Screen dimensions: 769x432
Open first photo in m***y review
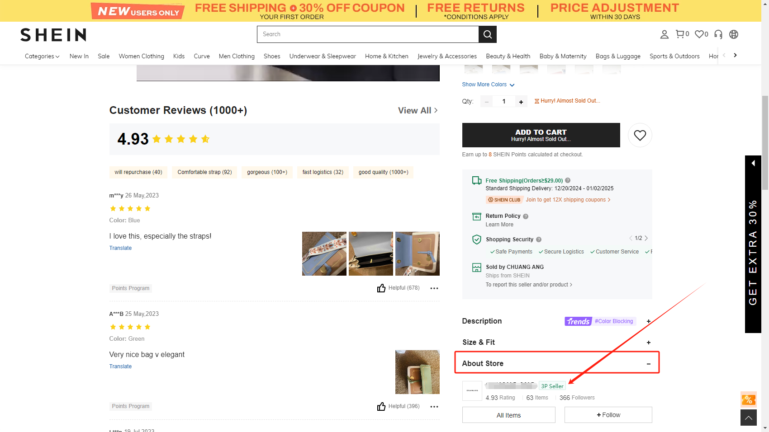click(x=324, y=254)
